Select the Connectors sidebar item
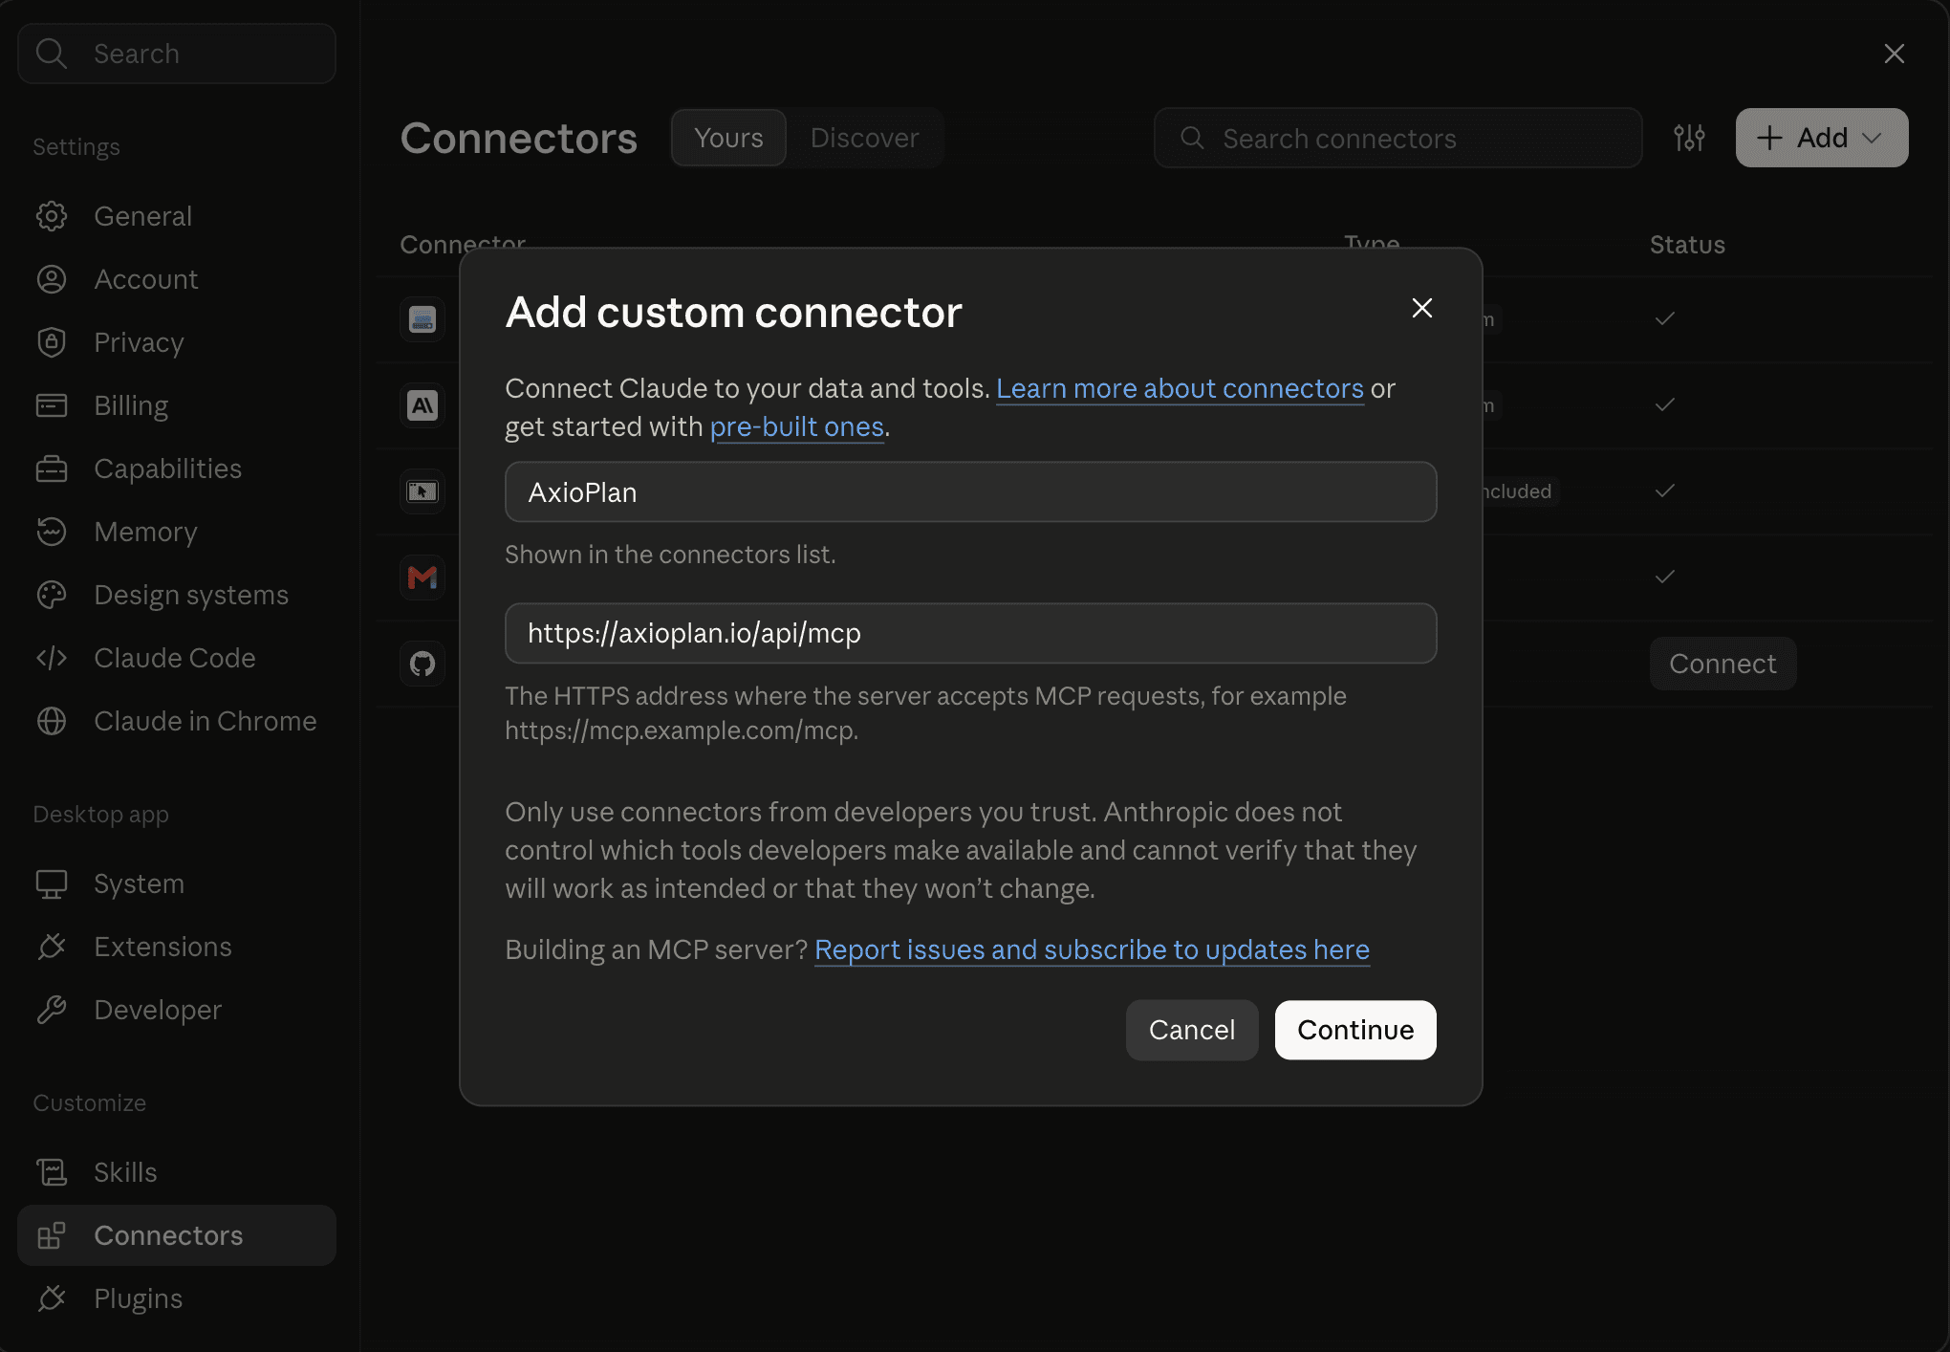 tap(177, 1235)
